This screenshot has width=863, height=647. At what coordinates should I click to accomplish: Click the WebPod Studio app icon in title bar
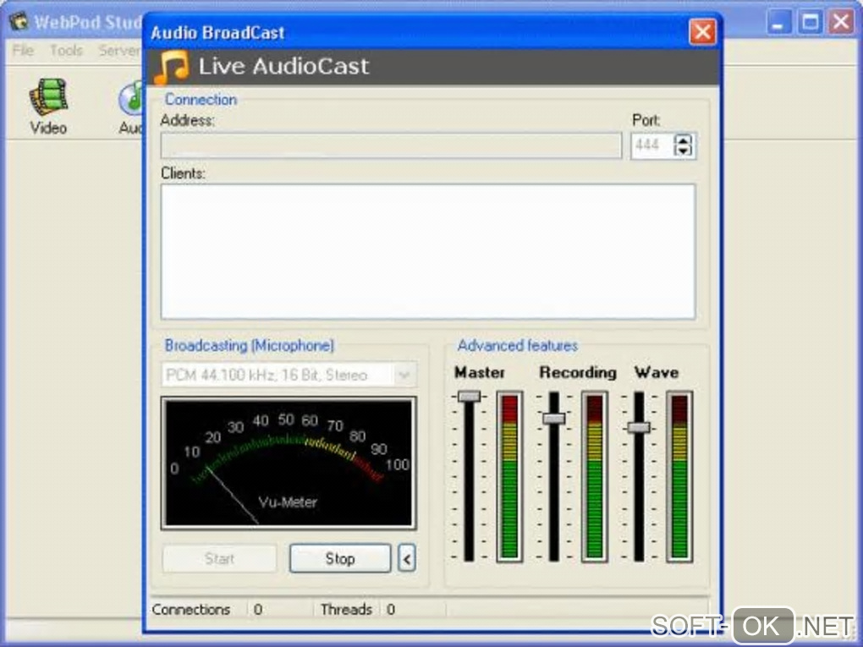pyautogui.click(x=19, y=22)
